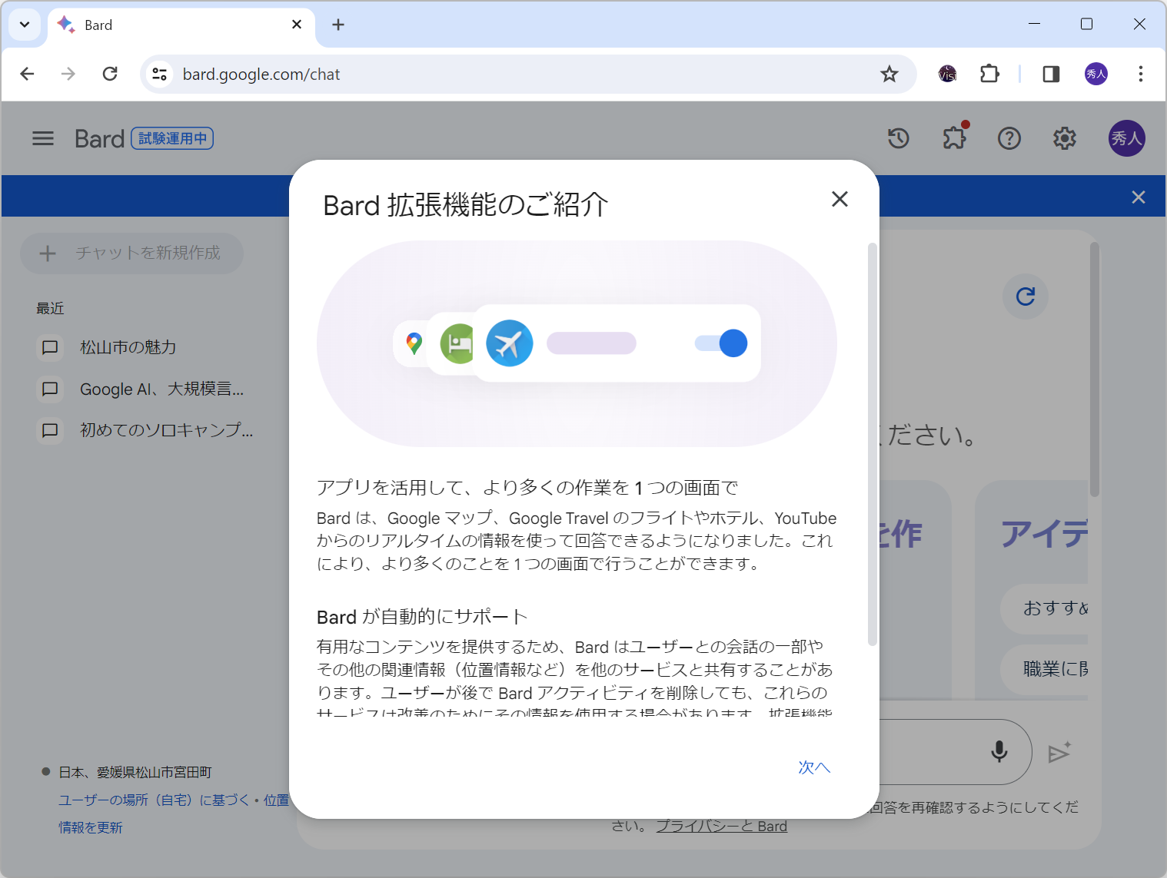Open the Bard chat history panel
Screen dimensions: 1167x878
[x=898, y=138]
